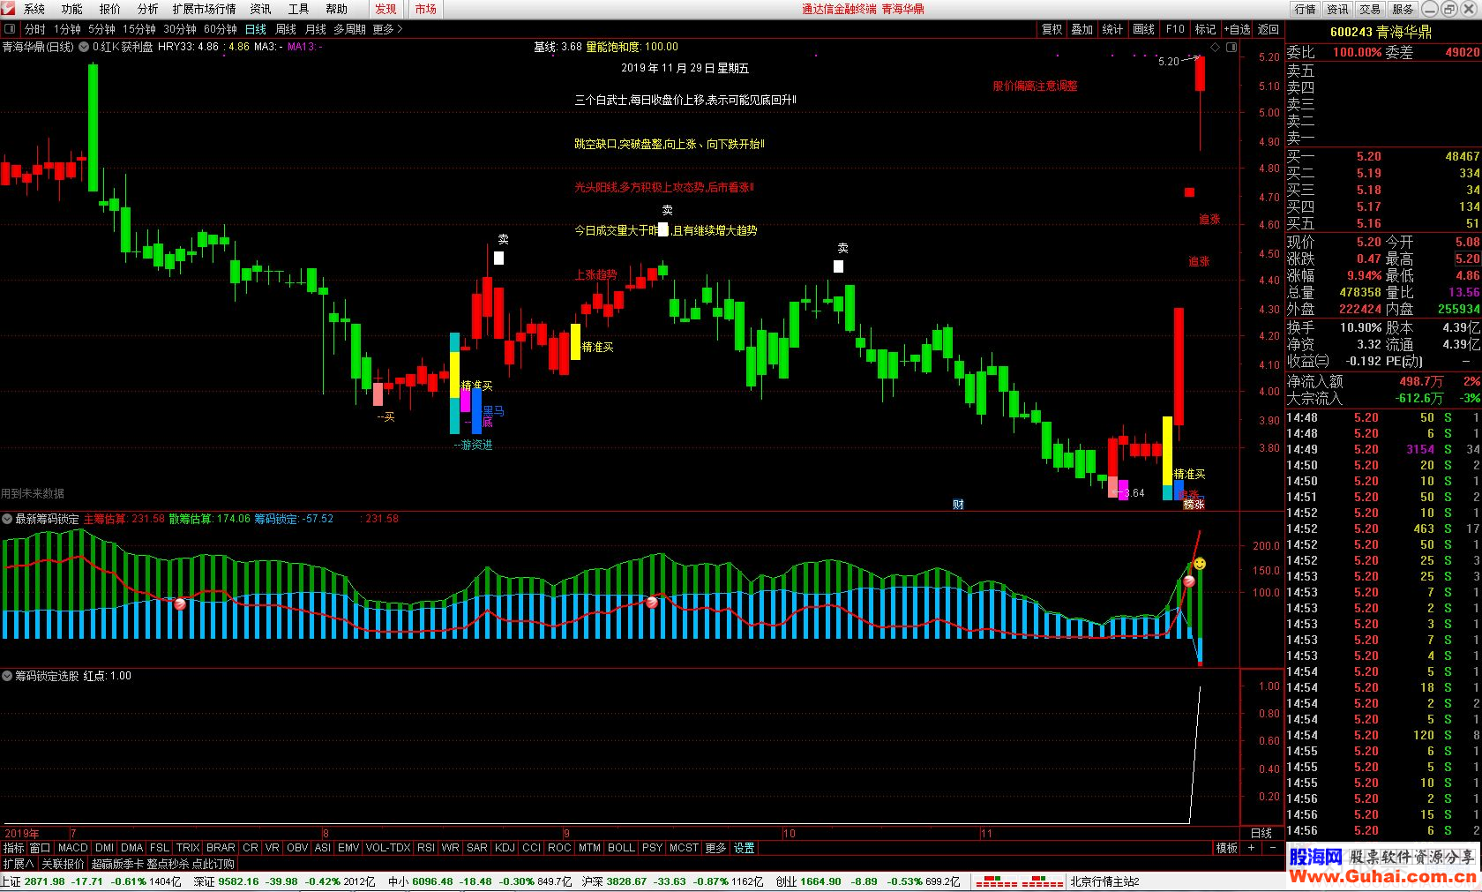Select the MCST indicator tab
The width and height of the screenshot is (1482, 892).
pyautogui.click(x=684, y=848)
